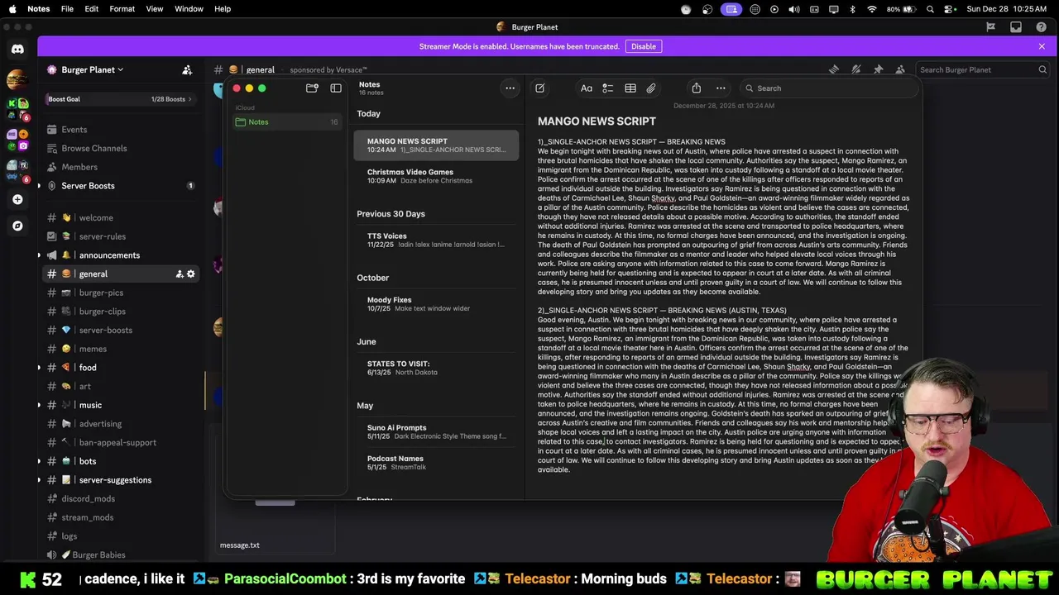
Task: Disable Streamer Mode
Action: (x=644, y=46)
